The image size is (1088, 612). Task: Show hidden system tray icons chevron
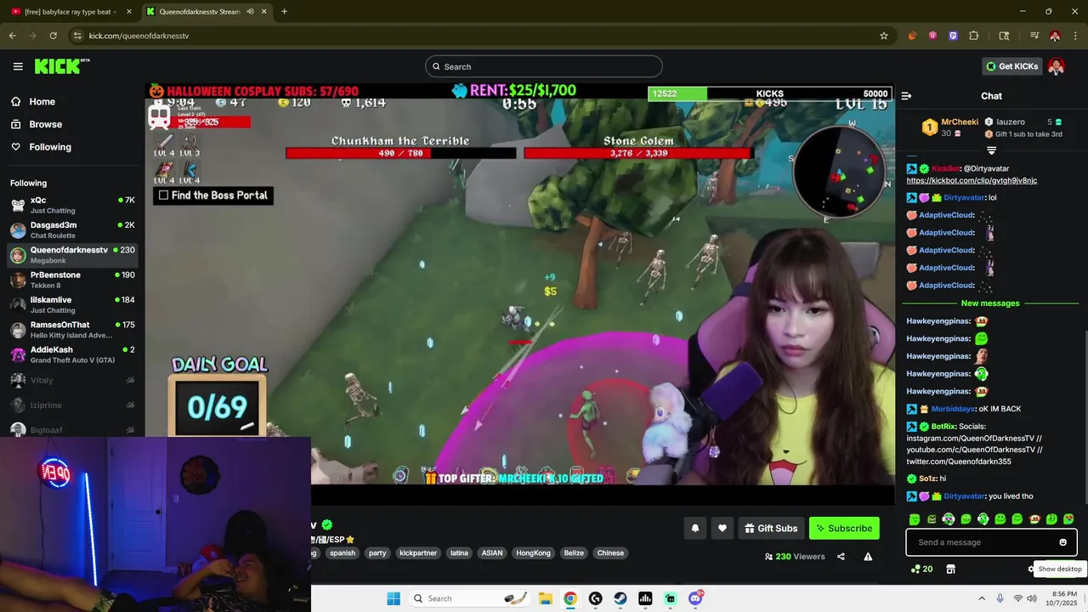(981, 598)
